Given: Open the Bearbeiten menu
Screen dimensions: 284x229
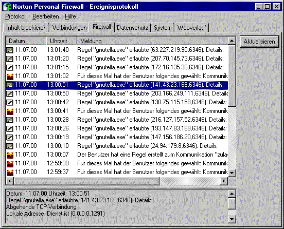Looking at the screenshot, I should click(46, 16).
